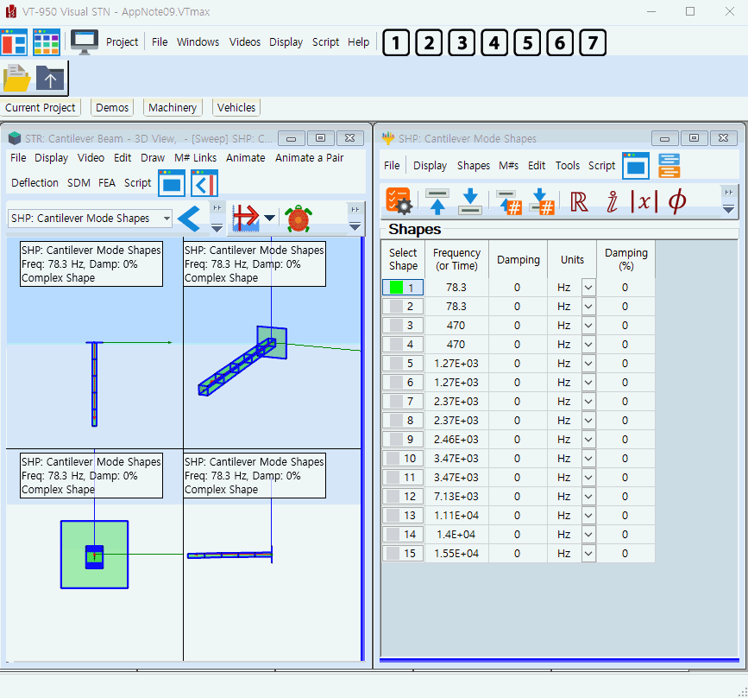The width and height of the screenshot is (748, 698).
Task: Click layout button number 7
Action: [593, 43]
